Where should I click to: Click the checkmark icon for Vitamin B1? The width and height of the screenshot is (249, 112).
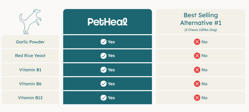coord(104,70)
